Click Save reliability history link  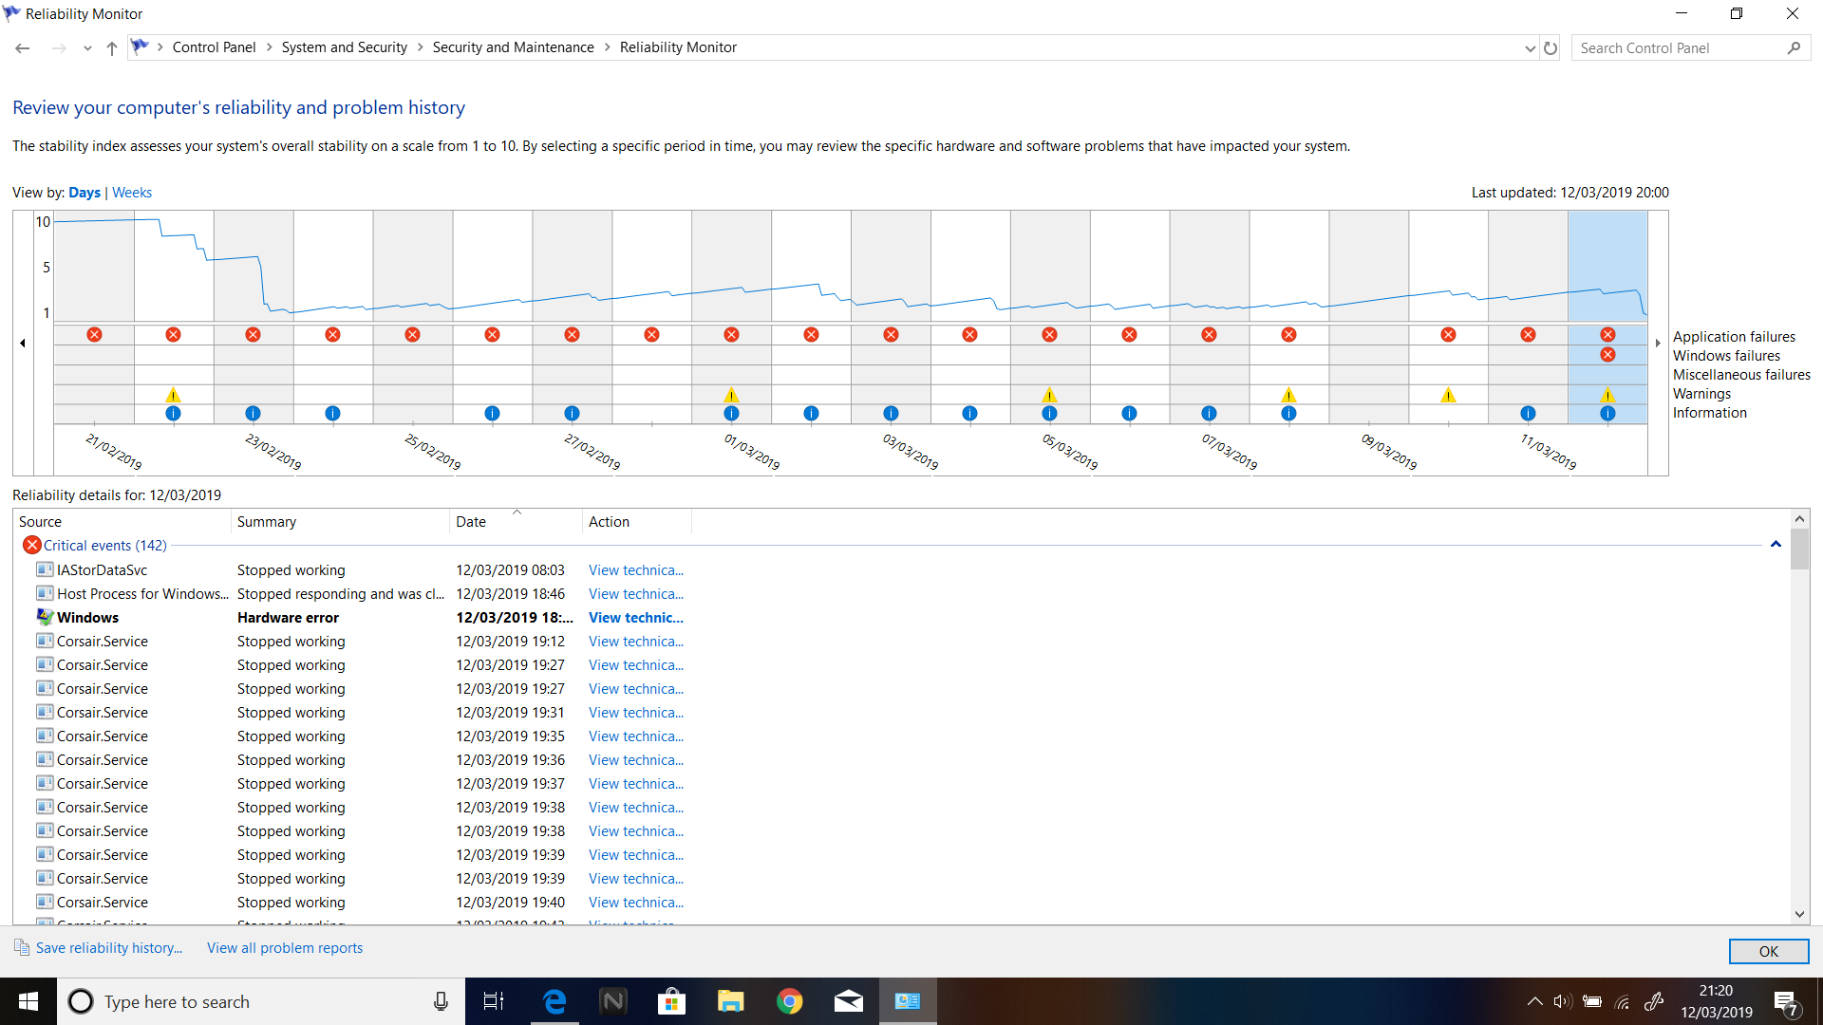[109, 948]
